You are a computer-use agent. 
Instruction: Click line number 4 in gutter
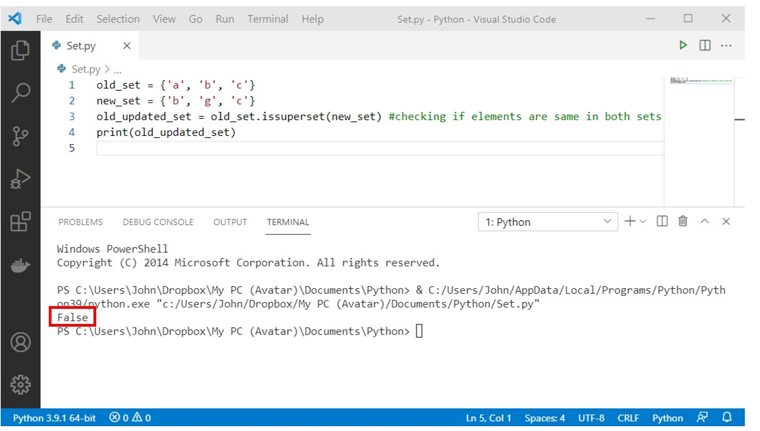point(71,132)
